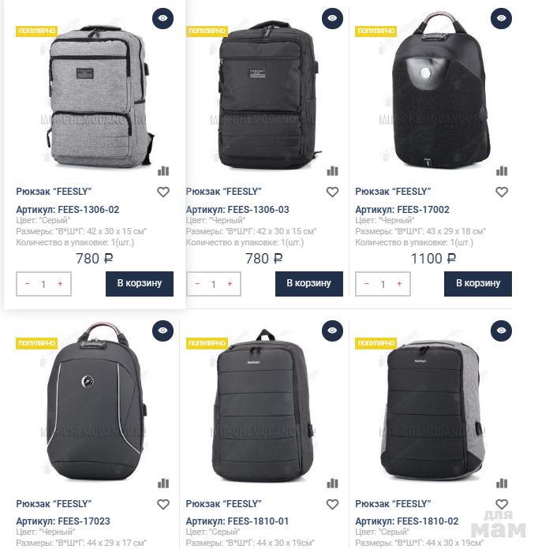Open Рюкзак FEESLY title of FEES-17023
The image size is (538, 549).
click(54, 504)
